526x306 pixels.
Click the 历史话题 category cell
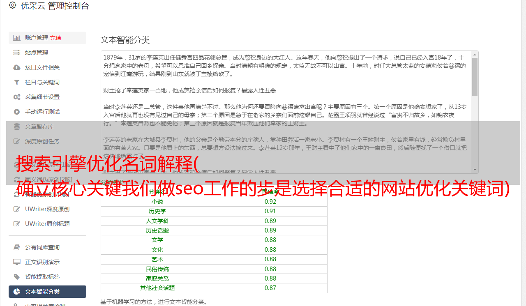pos(157,230)
